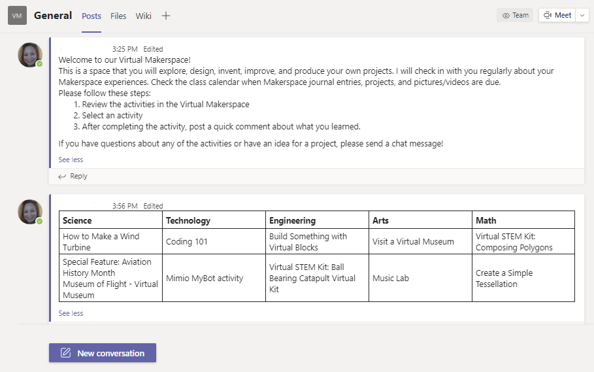594x372 pixels.
Task: Collapse table post with See less
Action: pyautogui.click(x=71, y=313)
